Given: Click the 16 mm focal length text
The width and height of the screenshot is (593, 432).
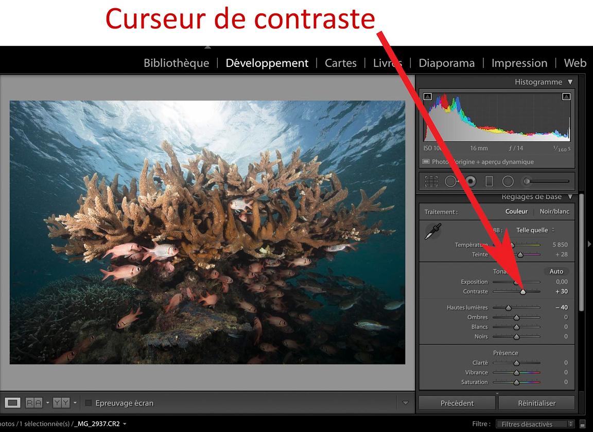Looking at the screenshot, I should tap(479, 148).
